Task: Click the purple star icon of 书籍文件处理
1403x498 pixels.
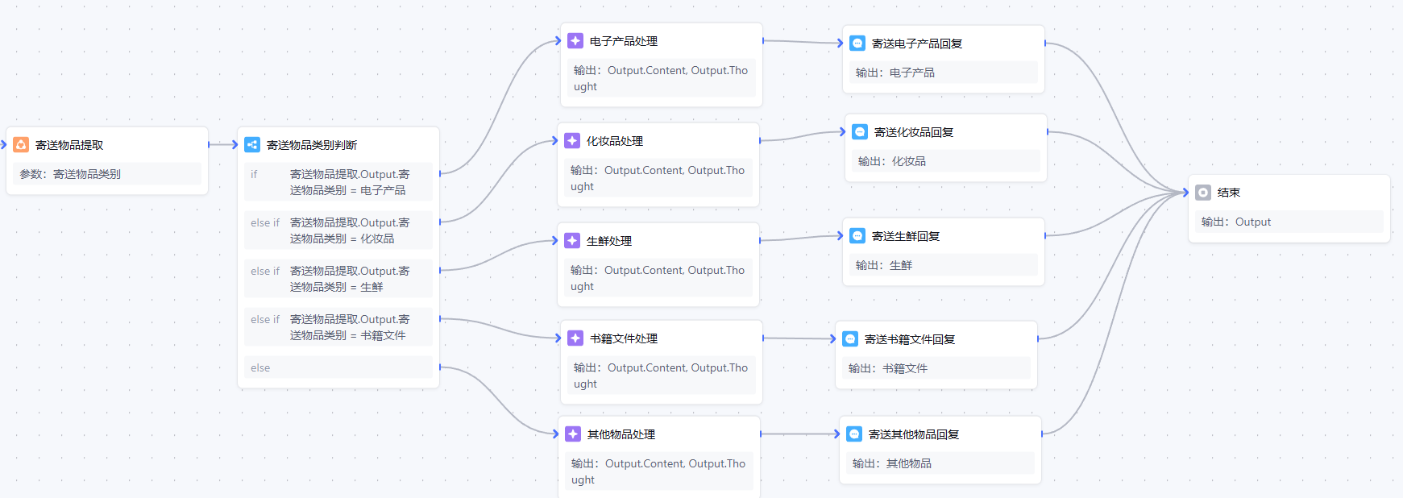Action: tap(575, 338)
